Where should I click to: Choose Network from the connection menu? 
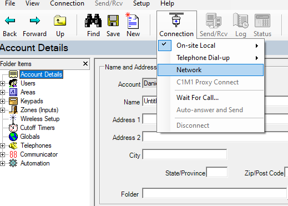[x=210, y=70]
